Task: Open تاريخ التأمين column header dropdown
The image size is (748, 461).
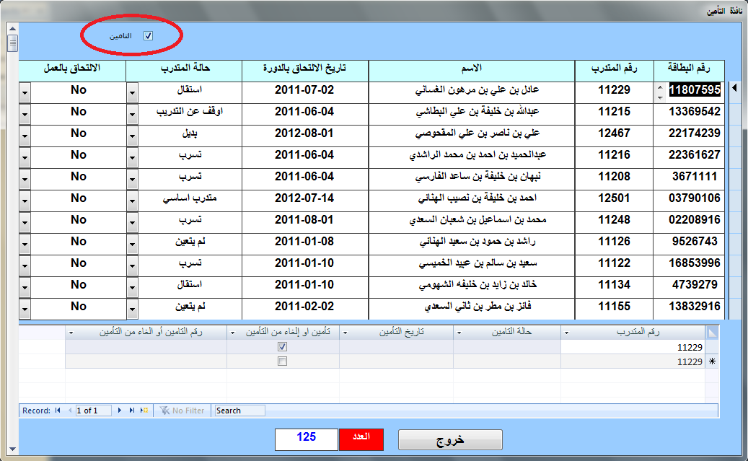Action: point(345,333)
